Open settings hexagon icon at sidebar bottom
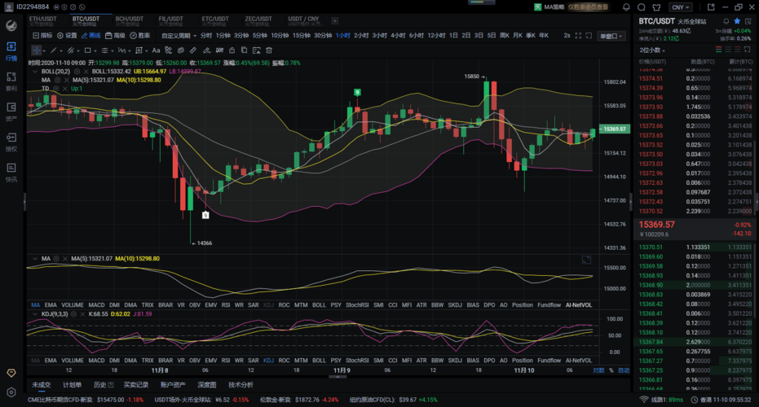 (11, 392)
